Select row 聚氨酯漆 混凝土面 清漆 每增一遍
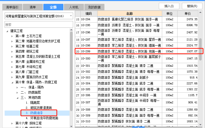The width and height of the screenshot is (205, 128). [136, 72]
